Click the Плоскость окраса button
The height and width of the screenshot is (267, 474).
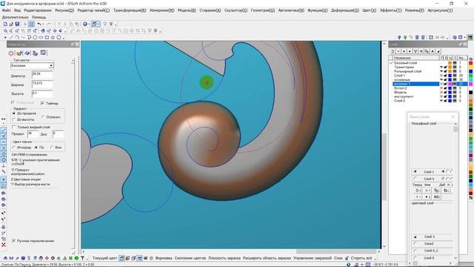pyautogui.click(x=224, y=258)
